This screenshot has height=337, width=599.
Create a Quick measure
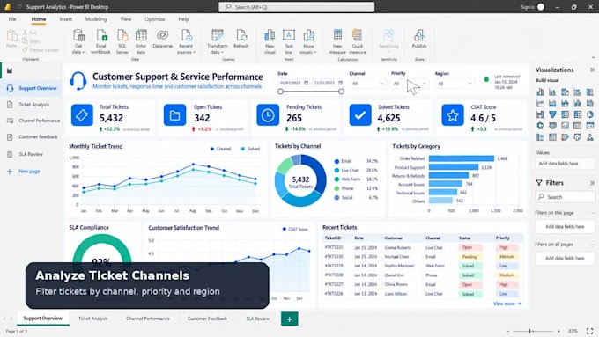pyautogui.click(x=358, y=41)
